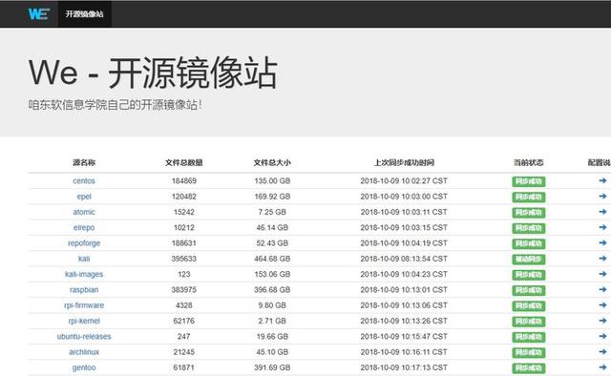Select the 7.25 GB size cell
The height and width of the screenshot is (376, 611).
click(272, 212)
